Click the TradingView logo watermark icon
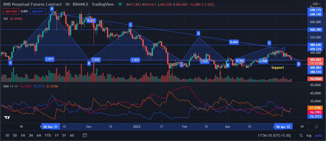The image size is (326, 141). [7, 118]
